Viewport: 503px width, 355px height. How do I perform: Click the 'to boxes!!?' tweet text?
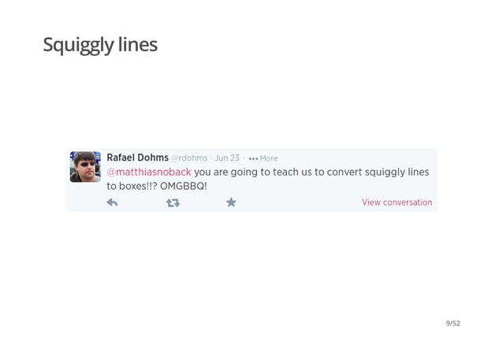(x=132, y=186)
